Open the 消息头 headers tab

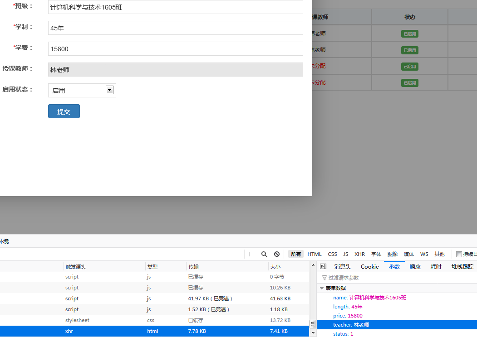343,266
